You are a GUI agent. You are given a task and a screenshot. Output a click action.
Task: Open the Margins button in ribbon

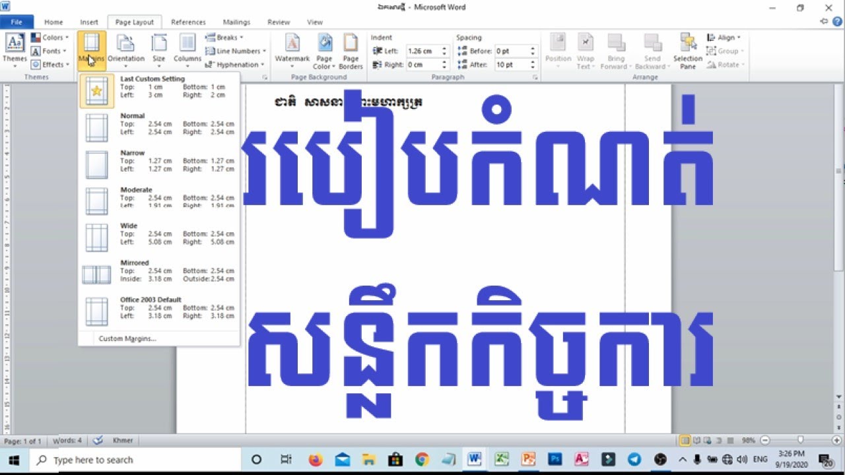(x=91, y=51)
